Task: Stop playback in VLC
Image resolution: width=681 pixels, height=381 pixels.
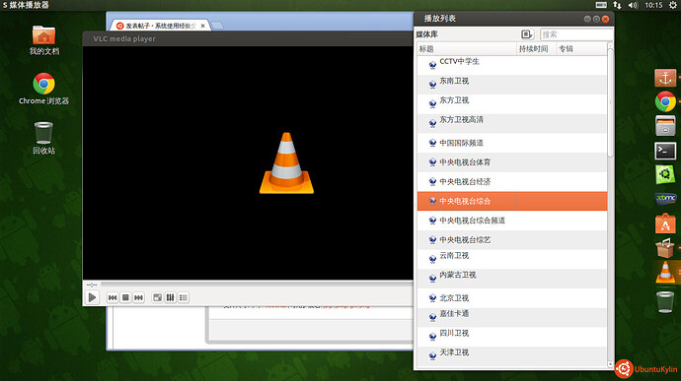Action: 125,297
